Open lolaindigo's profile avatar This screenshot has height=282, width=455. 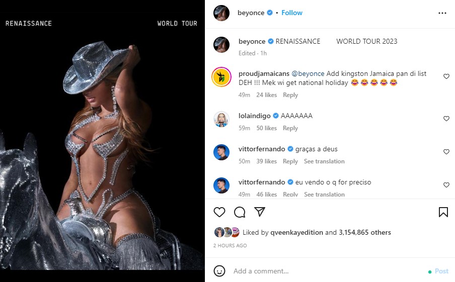221,119
